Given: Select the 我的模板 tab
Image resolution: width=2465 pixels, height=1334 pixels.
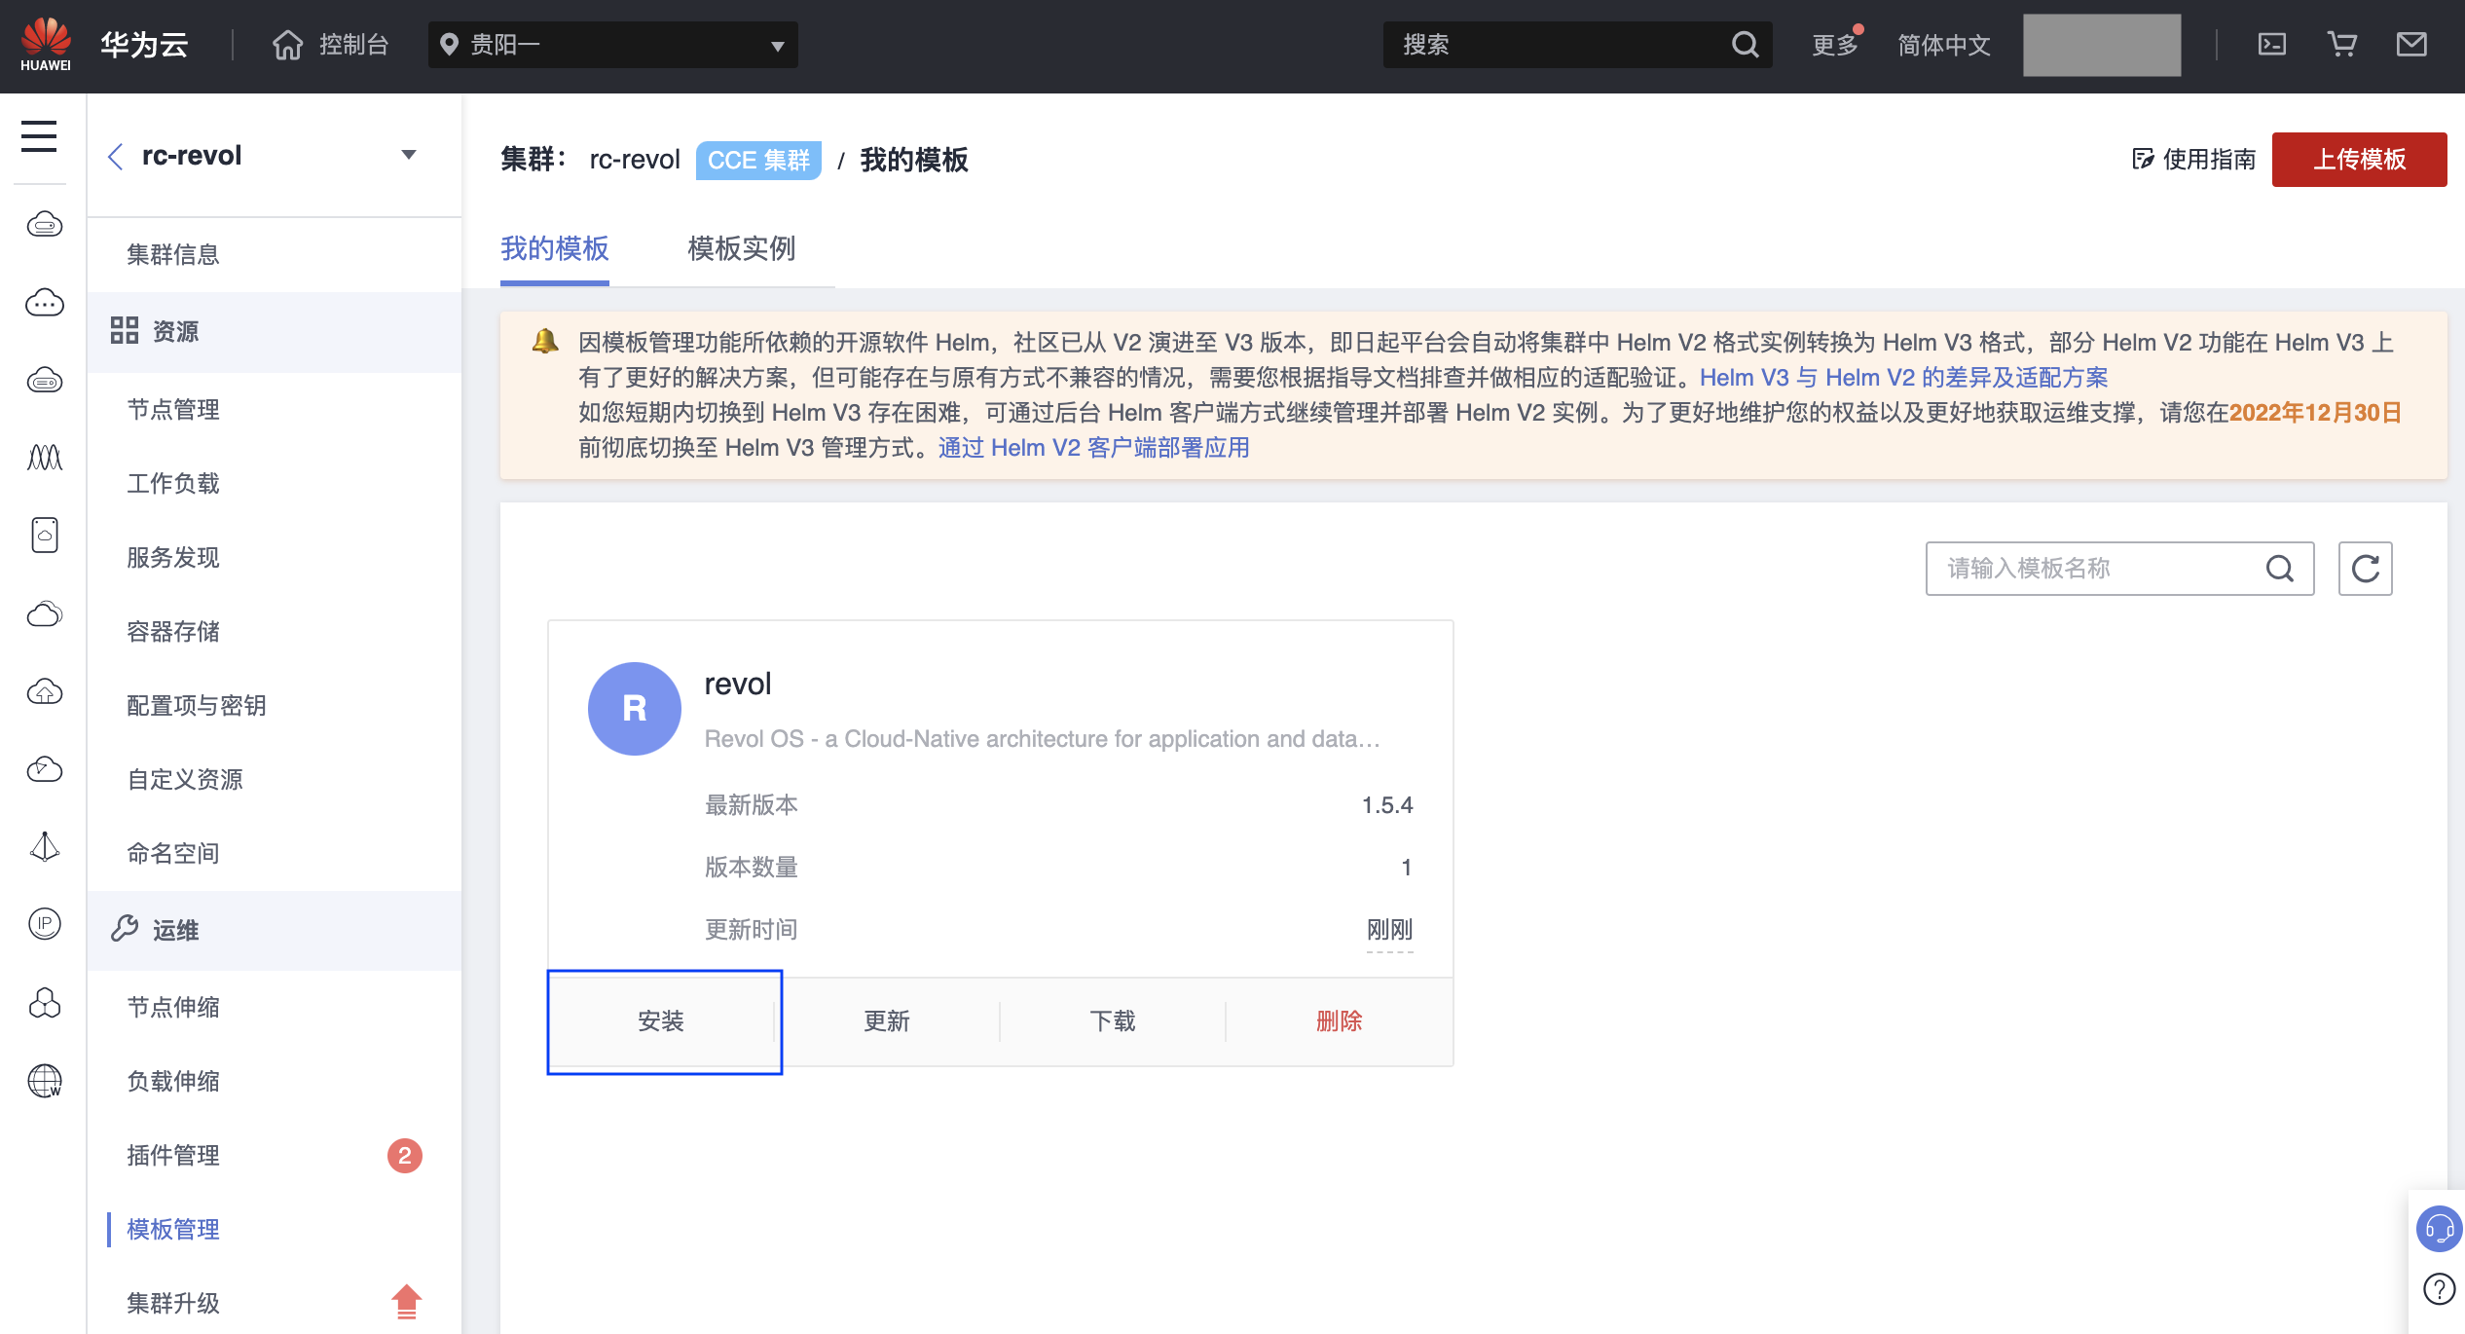Looking at the screenshot, I should tap(555, 249).
